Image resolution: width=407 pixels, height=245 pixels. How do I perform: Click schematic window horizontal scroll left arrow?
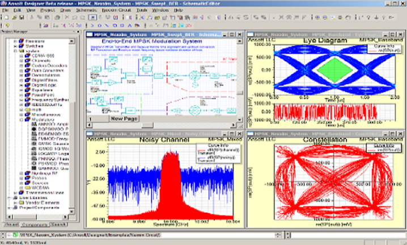90,125
